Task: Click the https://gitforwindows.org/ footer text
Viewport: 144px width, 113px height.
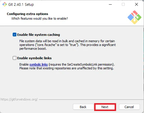Action: (19, 99)
